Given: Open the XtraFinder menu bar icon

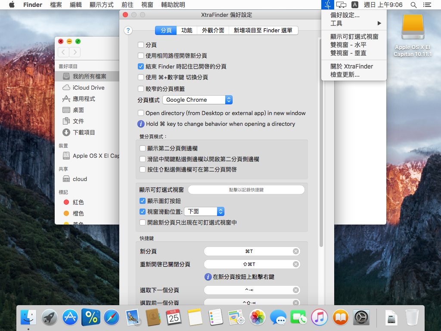Looking at the screenshot, I should point(328,5).
